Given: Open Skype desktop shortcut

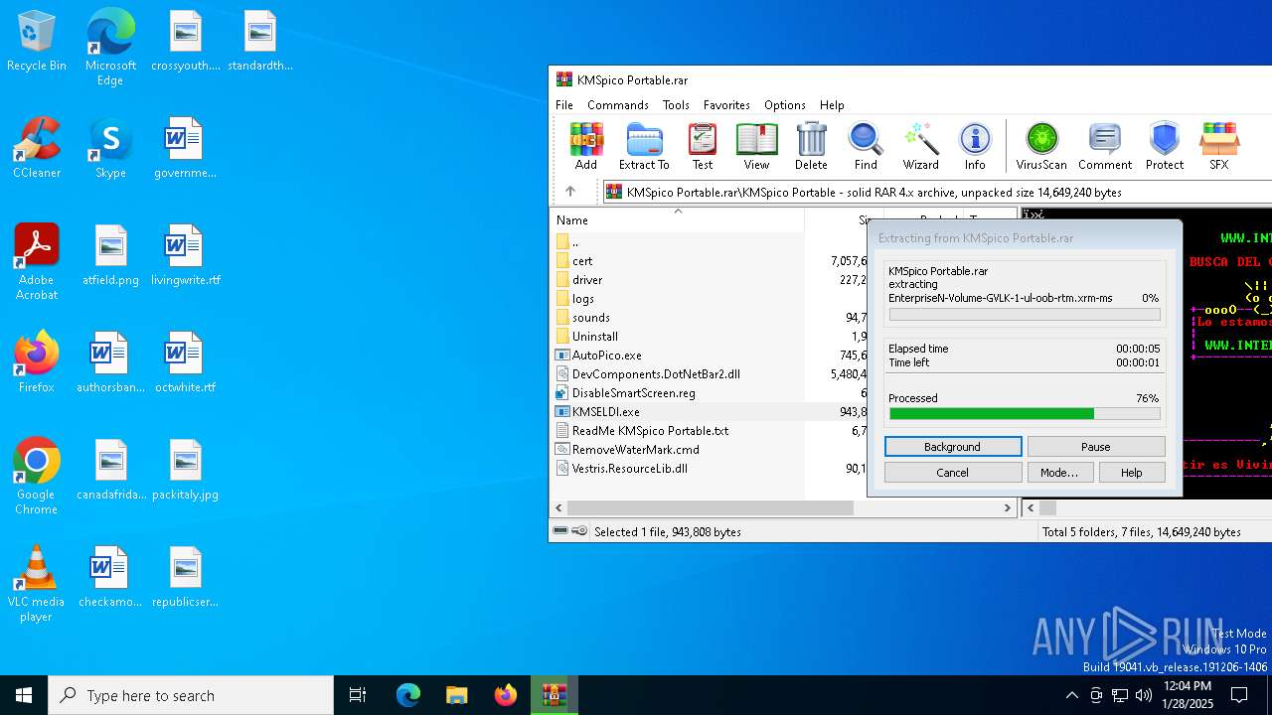Looking at the screenshot, I should click(110, 149).
